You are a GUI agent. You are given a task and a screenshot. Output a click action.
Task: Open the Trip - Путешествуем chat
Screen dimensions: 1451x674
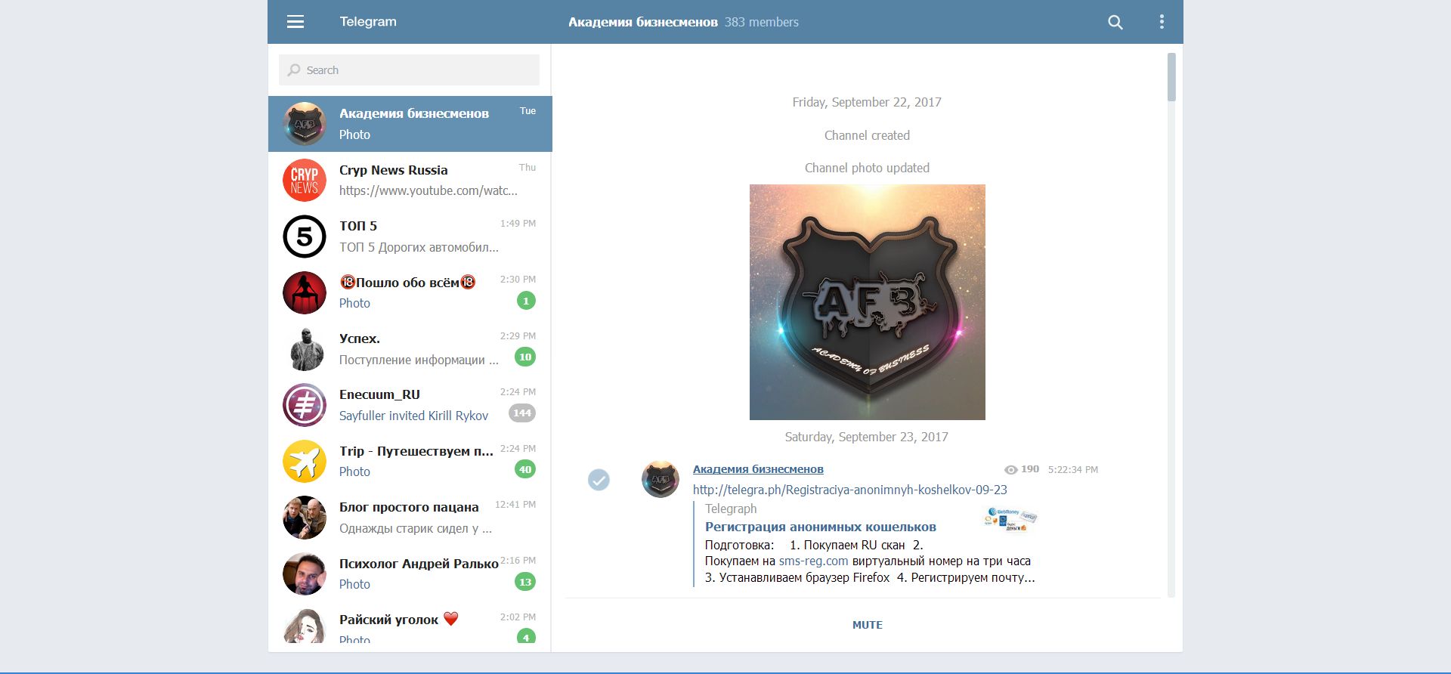pyautogui.click(x=410, y=461)
